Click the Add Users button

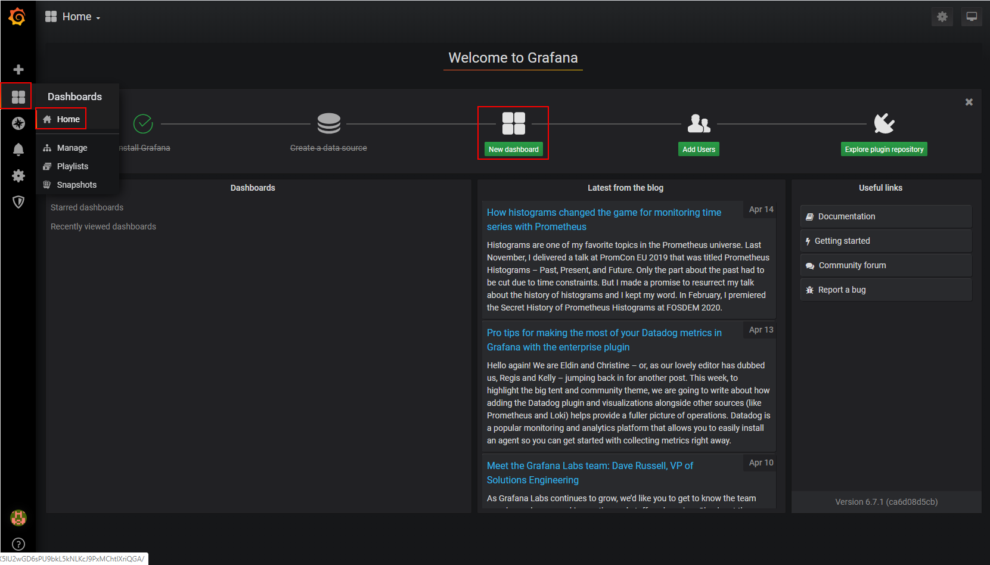(x=699, y=149)
